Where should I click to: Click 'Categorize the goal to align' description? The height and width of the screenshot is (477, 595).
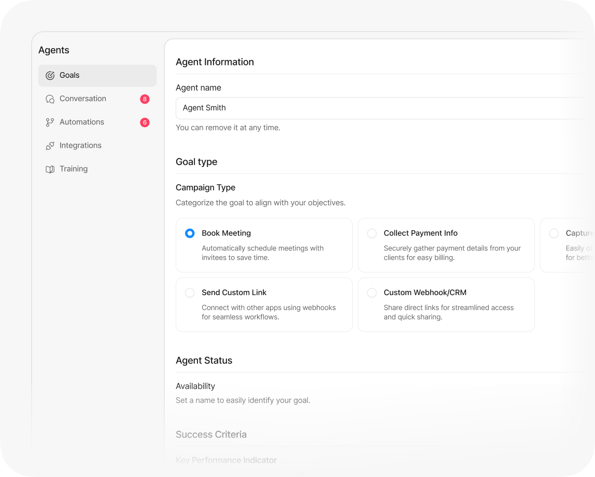pyautogui.click(x=261, y=203)
